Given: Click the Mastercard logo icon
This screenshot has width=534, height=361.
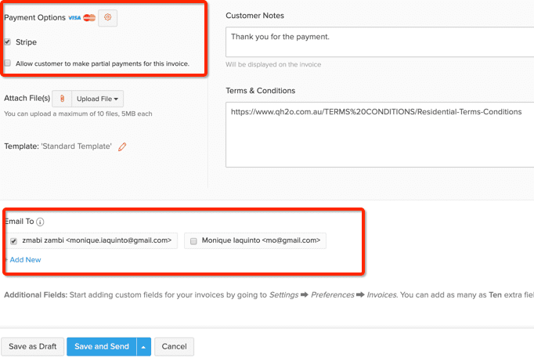Looking at the screenshot, I should click(89, 18).
